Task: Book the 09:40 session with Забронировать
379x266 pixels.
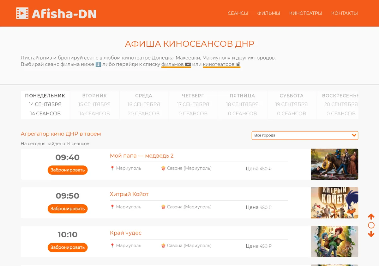Action: tap(68, 170)
